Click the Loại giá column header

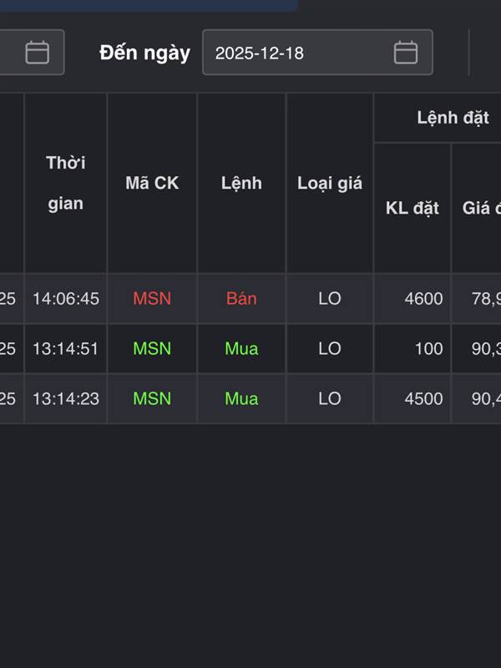click(x=330, y=183)
